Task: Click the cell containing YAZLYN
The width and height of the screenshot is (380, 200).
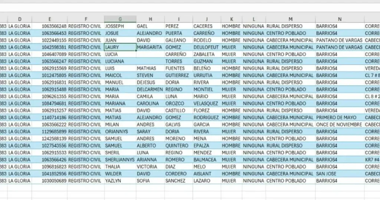Action: (x=120, y=180)
